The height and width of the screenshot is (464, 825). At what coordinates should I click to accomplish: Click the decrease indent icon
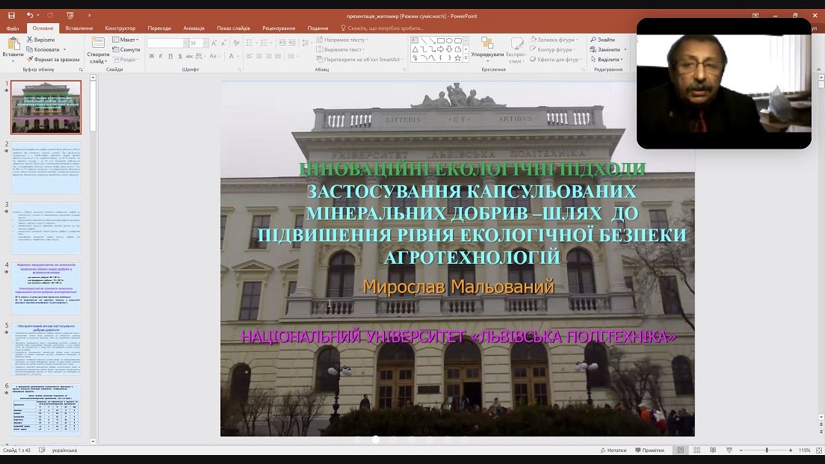point(282,43)
